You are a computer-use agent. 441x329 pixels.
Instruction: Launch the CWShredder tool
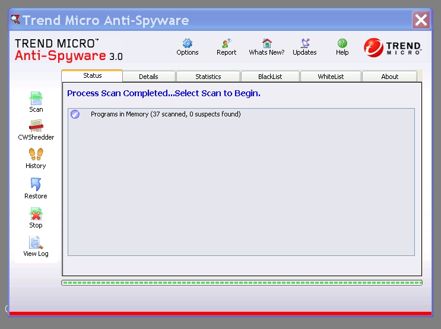tap(36, 126)
